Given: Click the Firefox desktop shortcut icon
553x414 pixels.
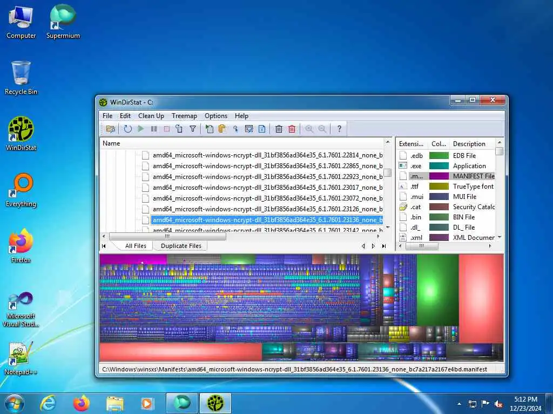Looking at the screenshot, I should click(x=21, y=246).
